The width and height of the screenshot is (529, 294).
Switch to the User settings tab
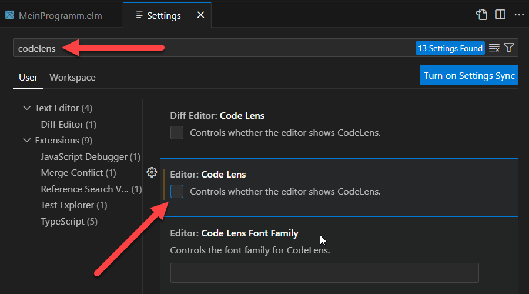click(28, 78)
